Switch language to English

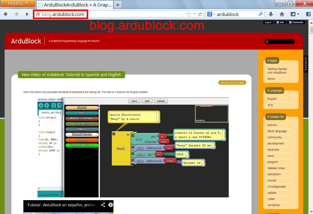pos(272,99)
